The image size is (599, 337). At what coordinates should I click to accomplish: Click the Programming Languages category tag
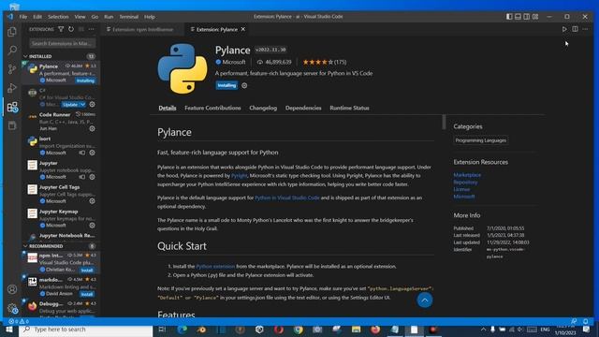pyautogui.click(x=480, y=140)
